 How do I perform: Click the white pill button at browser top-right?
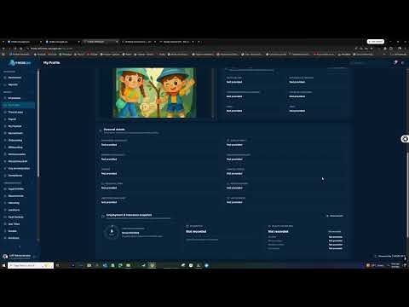[x=376, y=42]
